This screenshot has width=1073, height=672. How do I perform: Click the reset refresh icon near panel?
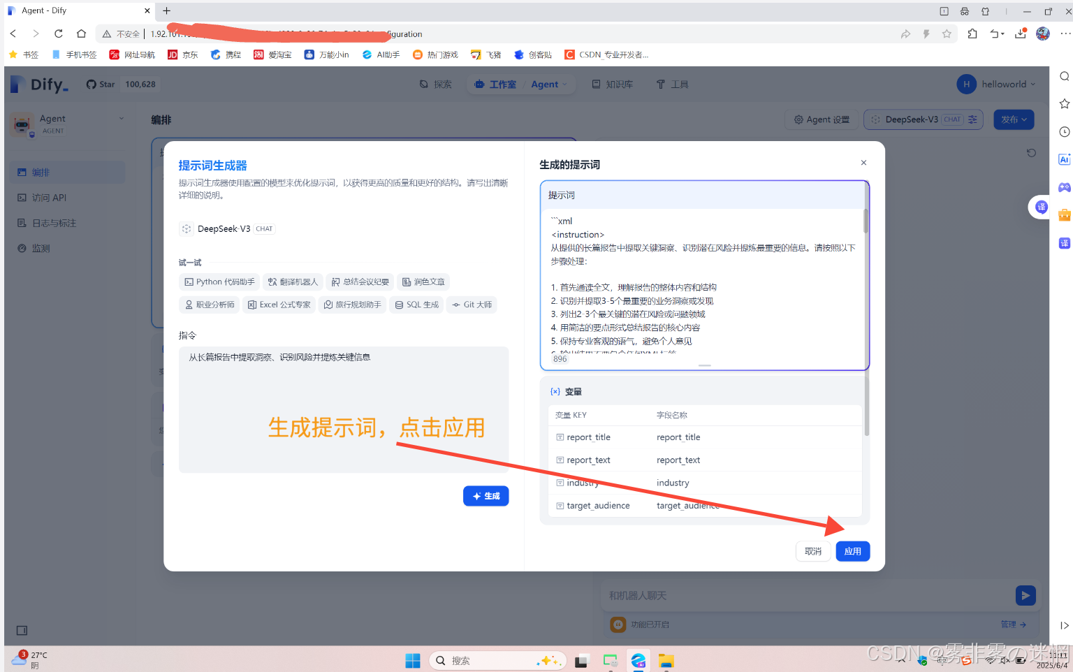coord(1031,153)
